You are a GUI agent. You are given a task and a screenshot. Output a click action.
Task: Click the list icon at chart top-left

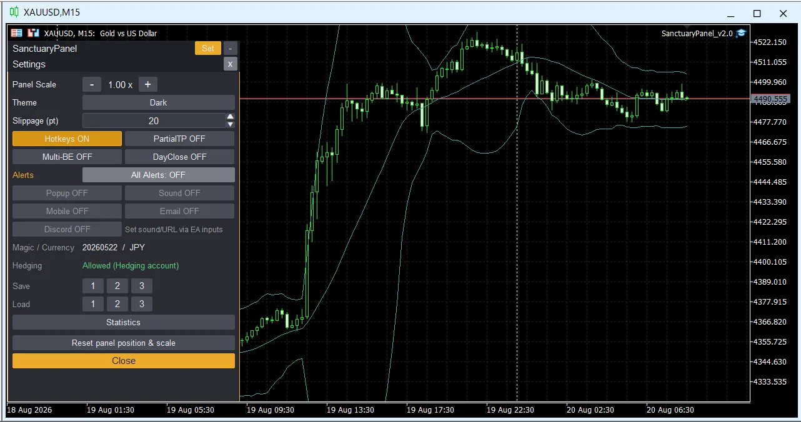(17, 33)
